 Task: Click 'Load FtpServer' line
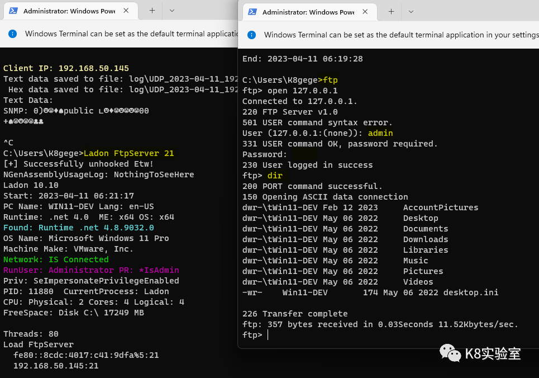[39, 344]
